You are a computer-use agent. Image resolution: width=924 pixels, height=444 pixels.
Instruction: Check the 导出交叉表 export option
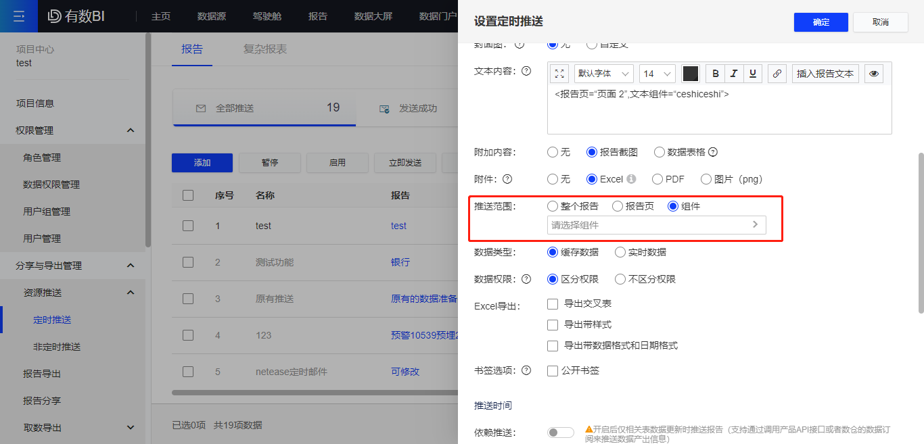(552, 304)
